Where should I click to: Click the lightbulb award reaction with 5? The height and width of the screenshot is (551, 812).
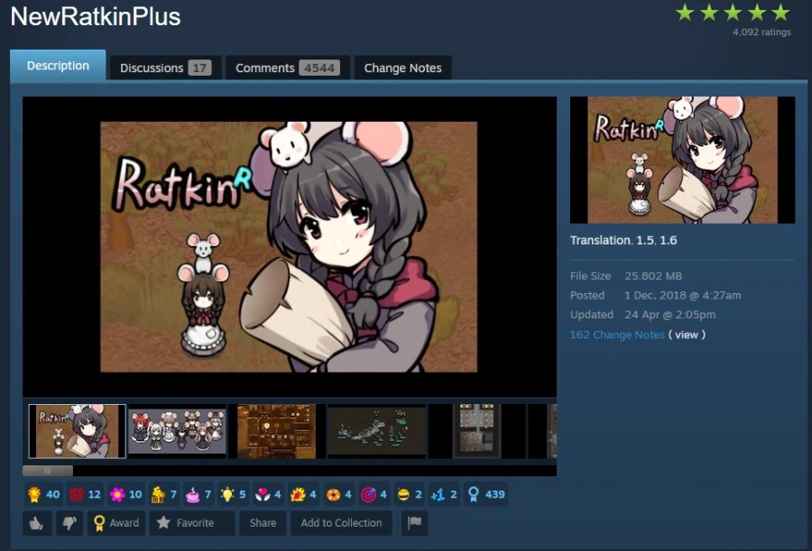(x=233, y=494)
